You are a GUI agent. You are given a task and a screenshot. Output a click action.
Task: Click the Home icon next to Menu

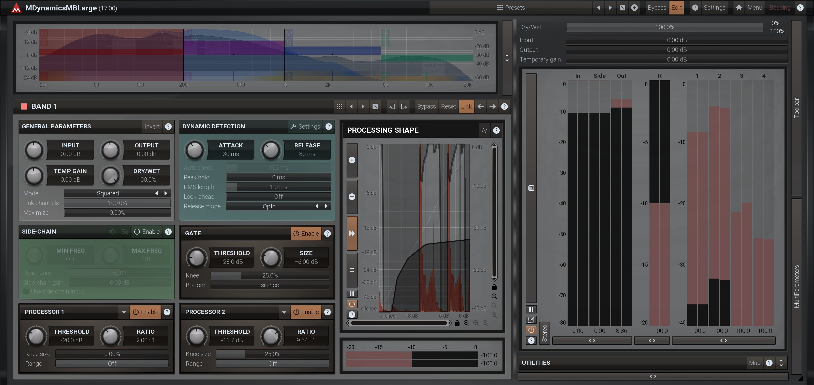[x=738, y=8]
